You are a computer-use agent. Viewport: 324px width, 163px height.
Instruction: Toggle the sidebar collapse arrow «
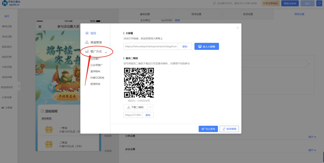(19, 86)
